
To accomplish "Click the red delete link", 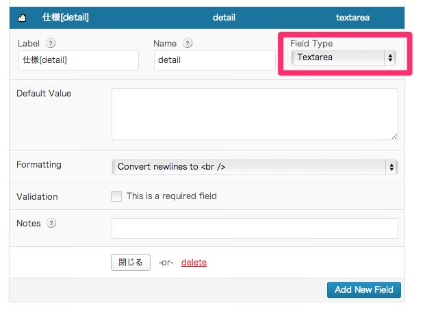I will [x=194, y=263].
